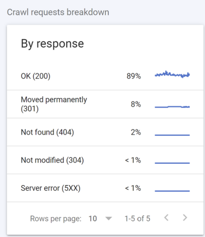
Task: Go to the previous page chevron
Action: point(166,218)
